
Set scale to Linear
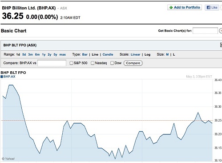coord(135,54)
